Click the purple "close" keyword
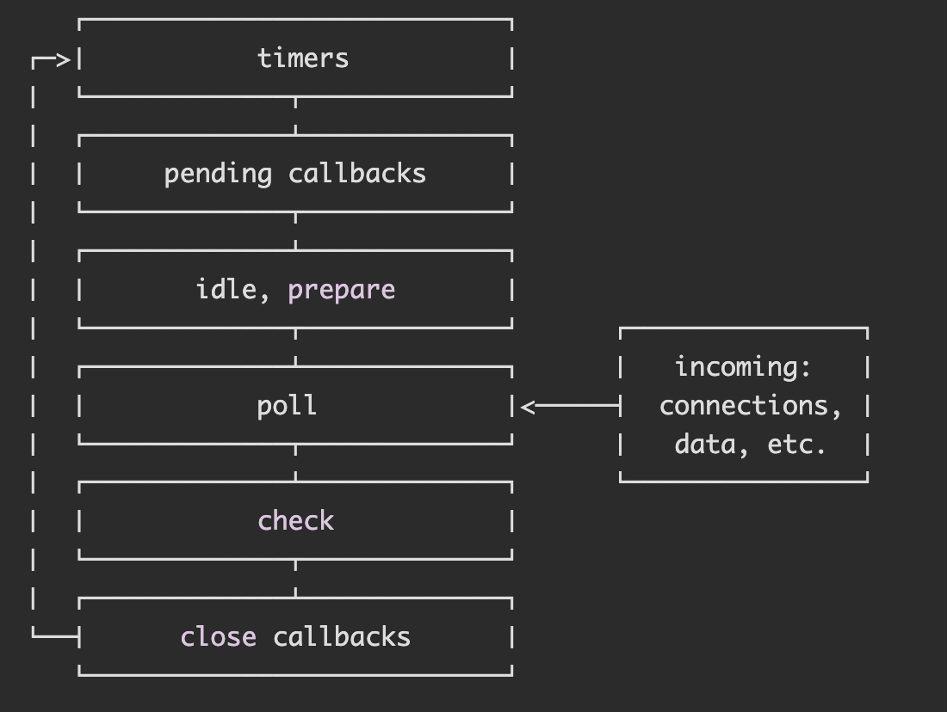This screenshot has height=712, width=947. point(219,637)
